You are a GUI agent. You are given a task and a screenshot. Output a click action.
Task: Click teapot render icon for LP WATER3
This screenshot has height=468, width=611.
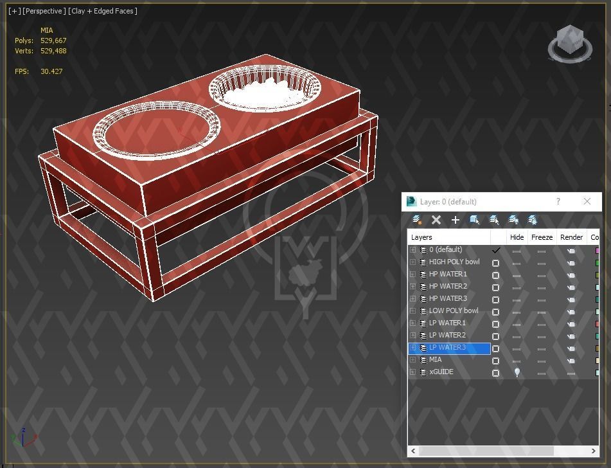coord(571,348)
